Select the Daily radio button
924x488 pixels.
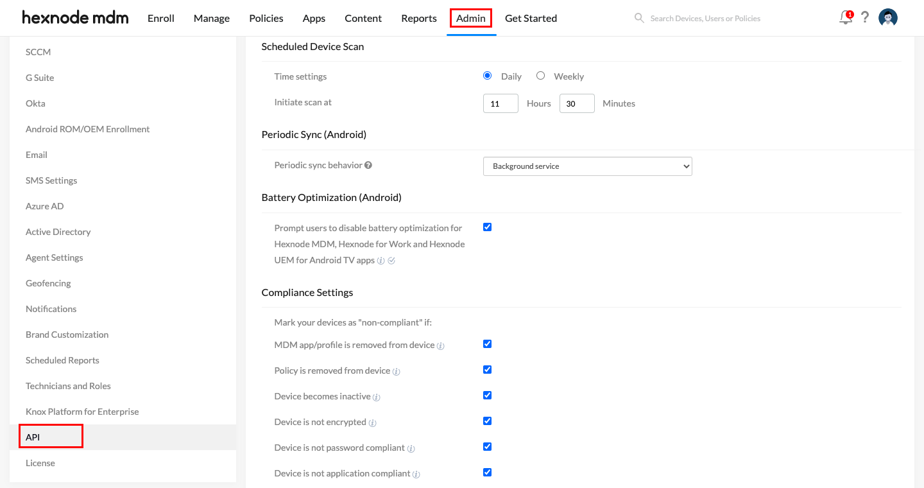pyautogui.click(x=487, y=76)
